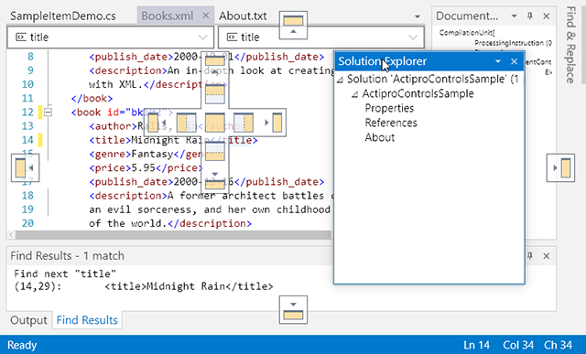Select the Books.xml document tab
The width and height of the screenshot is (586, 354).
(x=168, y=16)
